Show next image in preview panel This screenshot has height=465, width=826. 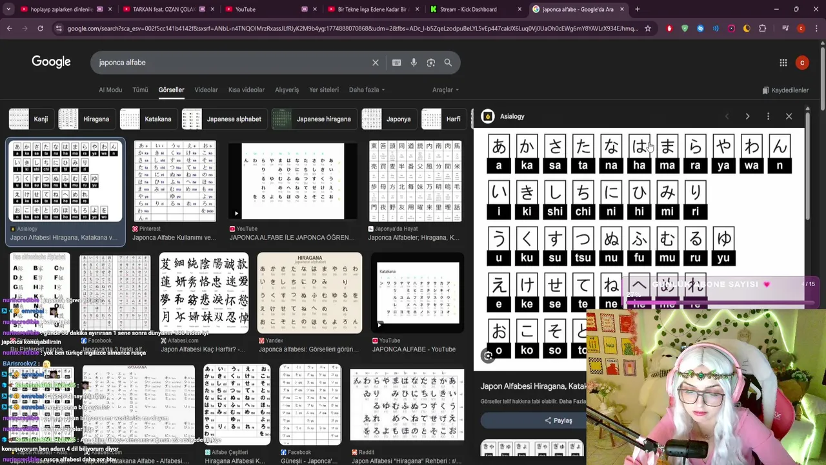[x=747, y=116]
